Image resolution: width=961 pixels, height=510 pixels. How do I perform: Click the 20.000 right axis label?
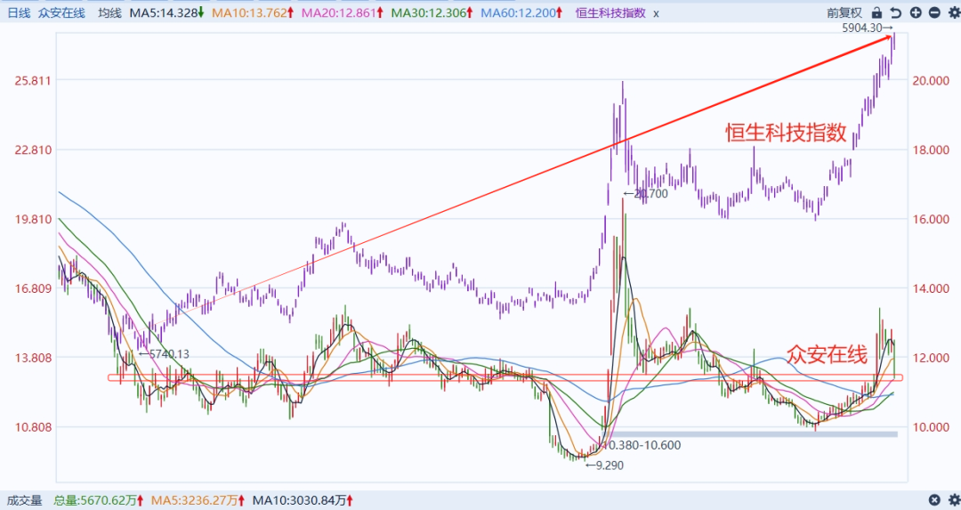coord(931,80)
